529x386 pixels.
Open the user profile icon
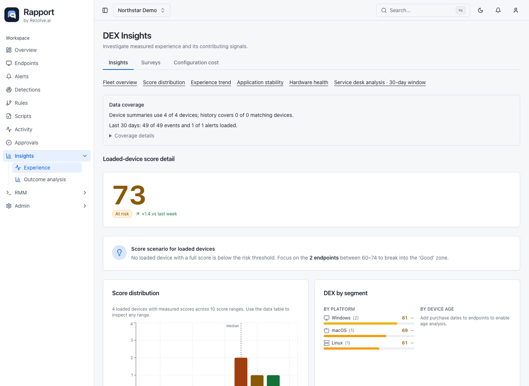(x=516, y=10)
